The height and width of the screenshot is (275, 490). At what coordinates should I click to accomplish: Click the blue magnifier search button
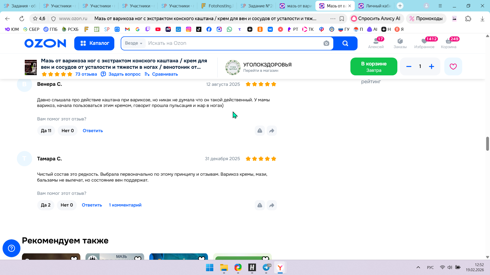(x=345, y=43)
